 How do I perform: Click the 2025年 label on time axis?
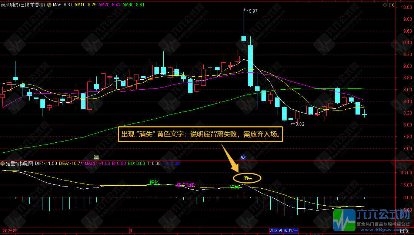pos(10,231)
